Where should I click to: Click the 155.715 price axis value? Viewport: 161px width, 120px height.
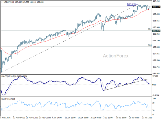click(x=156, y=67)
